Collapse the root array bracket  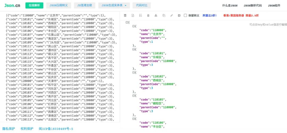pyautogui.click(x=127, y=22)
